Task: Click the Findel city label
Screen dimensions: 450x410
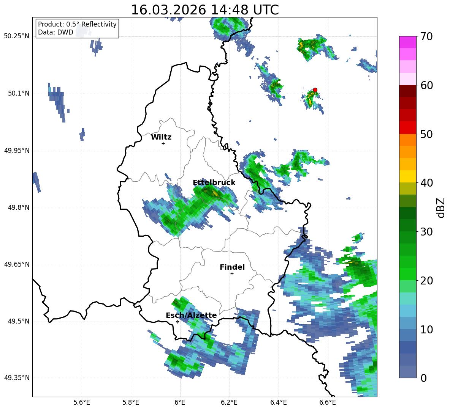Action: click(x=232, y=267)
